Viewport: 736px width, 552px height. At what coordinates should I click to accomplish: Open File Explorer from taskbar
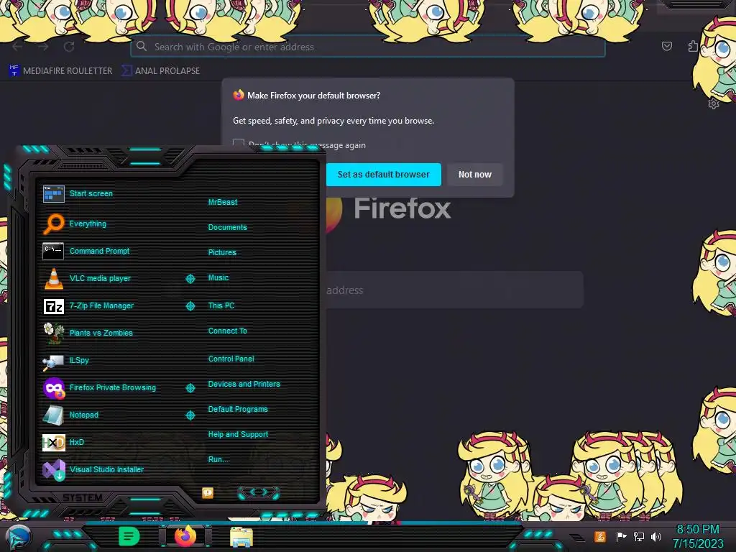pyautogui.click(x=241, y=537)
